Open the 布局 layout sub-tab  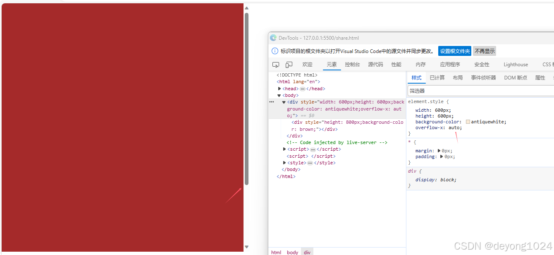pyautogui.click(x=458, y=78)
